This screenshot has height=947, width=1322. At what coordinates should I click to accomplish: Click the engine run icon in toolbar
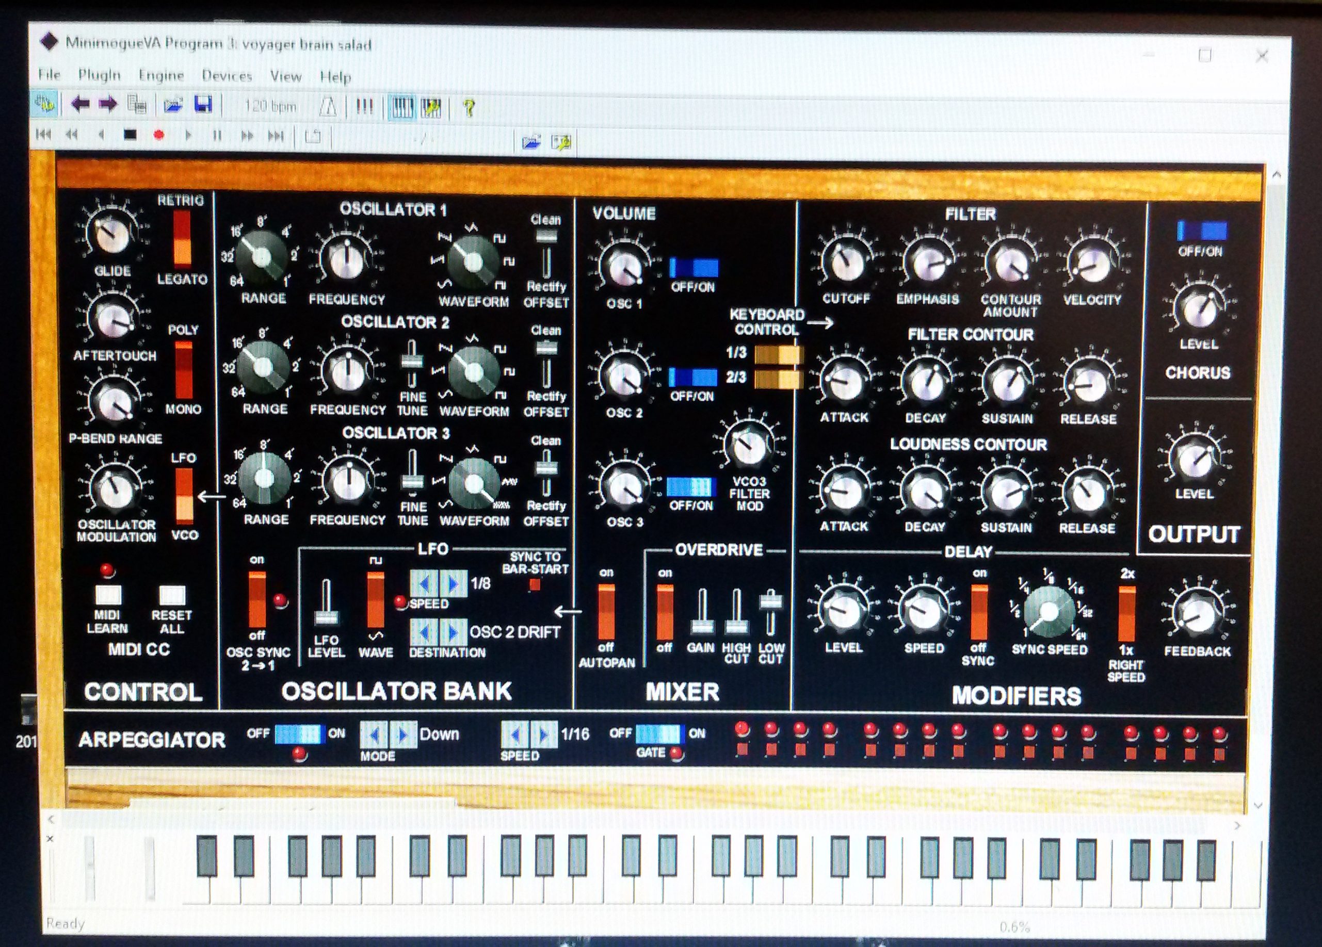(44, 104)
